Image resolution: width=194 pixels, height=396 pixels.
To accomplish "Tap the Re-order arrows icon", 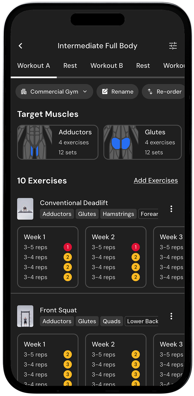I will point(150,92).
